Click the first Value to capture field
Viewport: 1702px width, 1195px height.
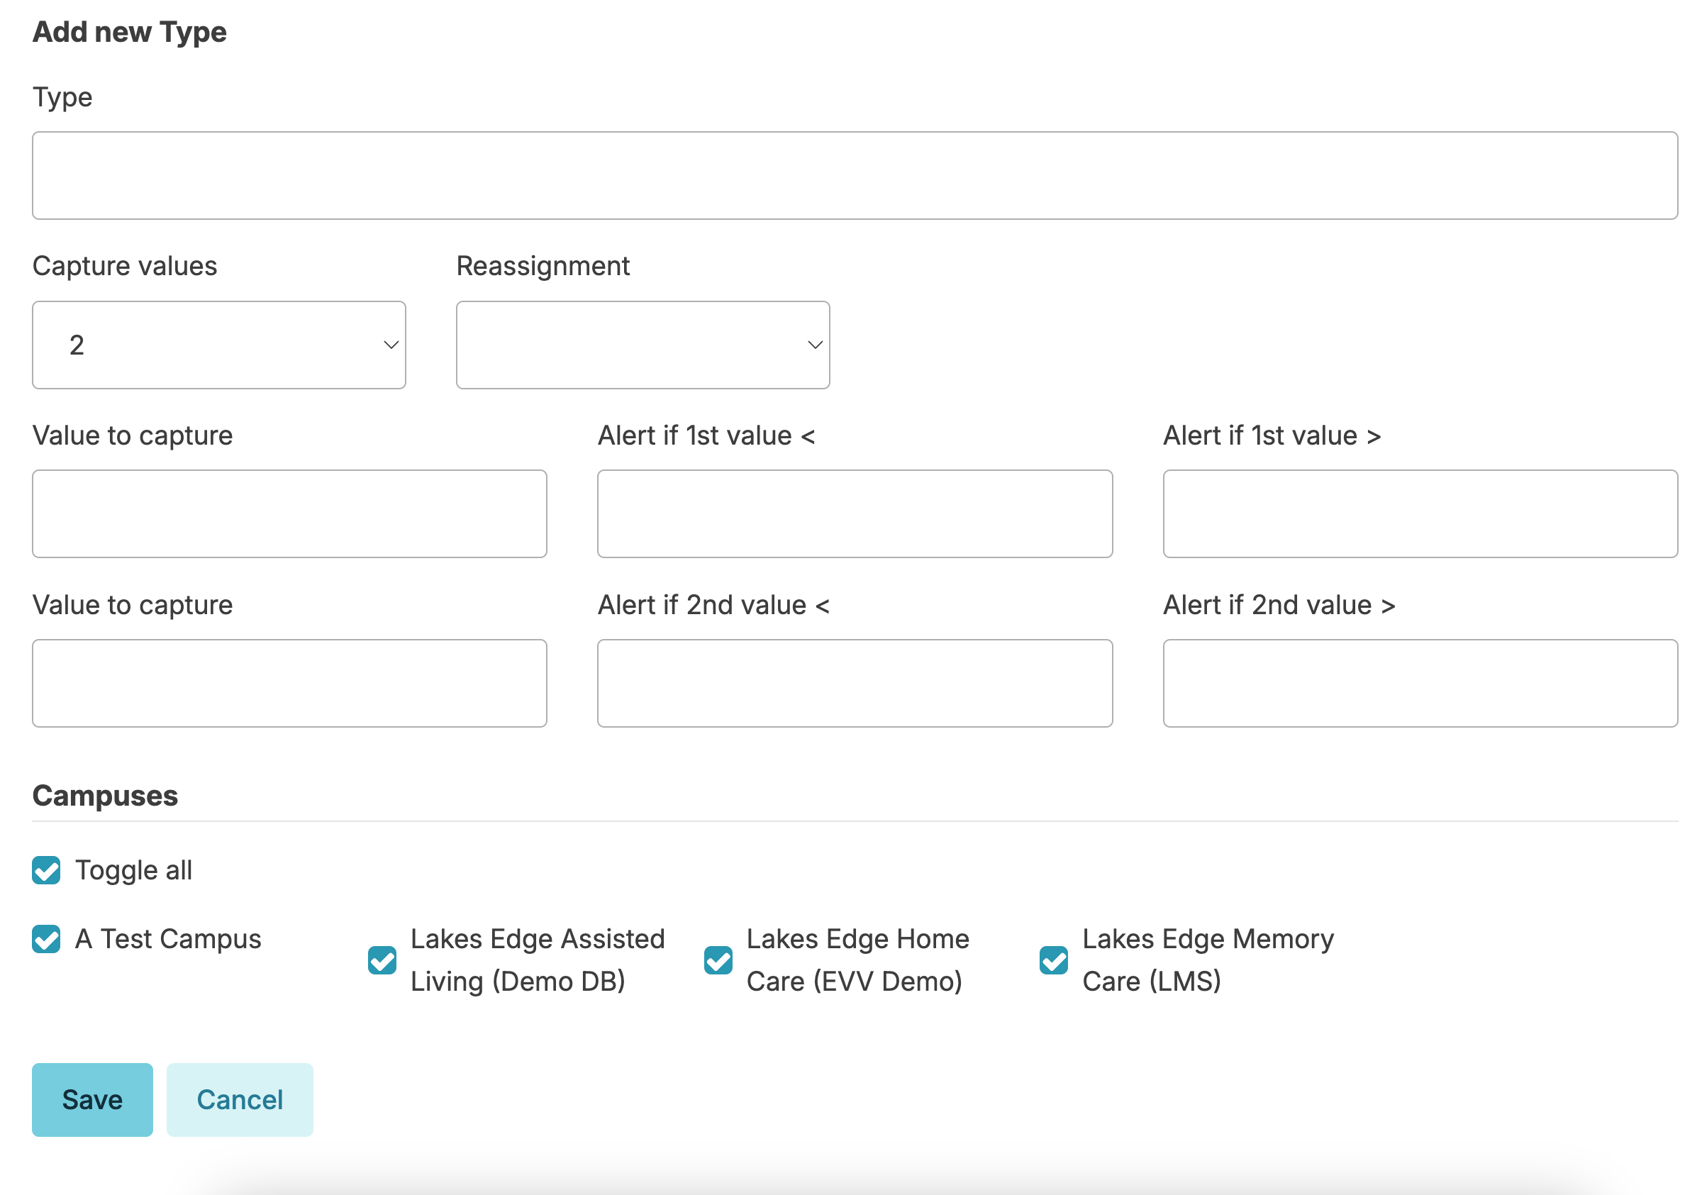(289, 513)
